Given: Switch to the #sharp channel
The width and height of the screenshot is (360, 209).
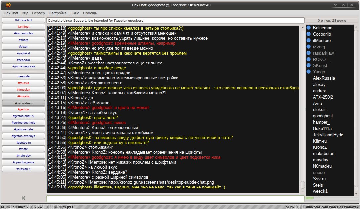Looking at the screenshot, I should point(23,40).
